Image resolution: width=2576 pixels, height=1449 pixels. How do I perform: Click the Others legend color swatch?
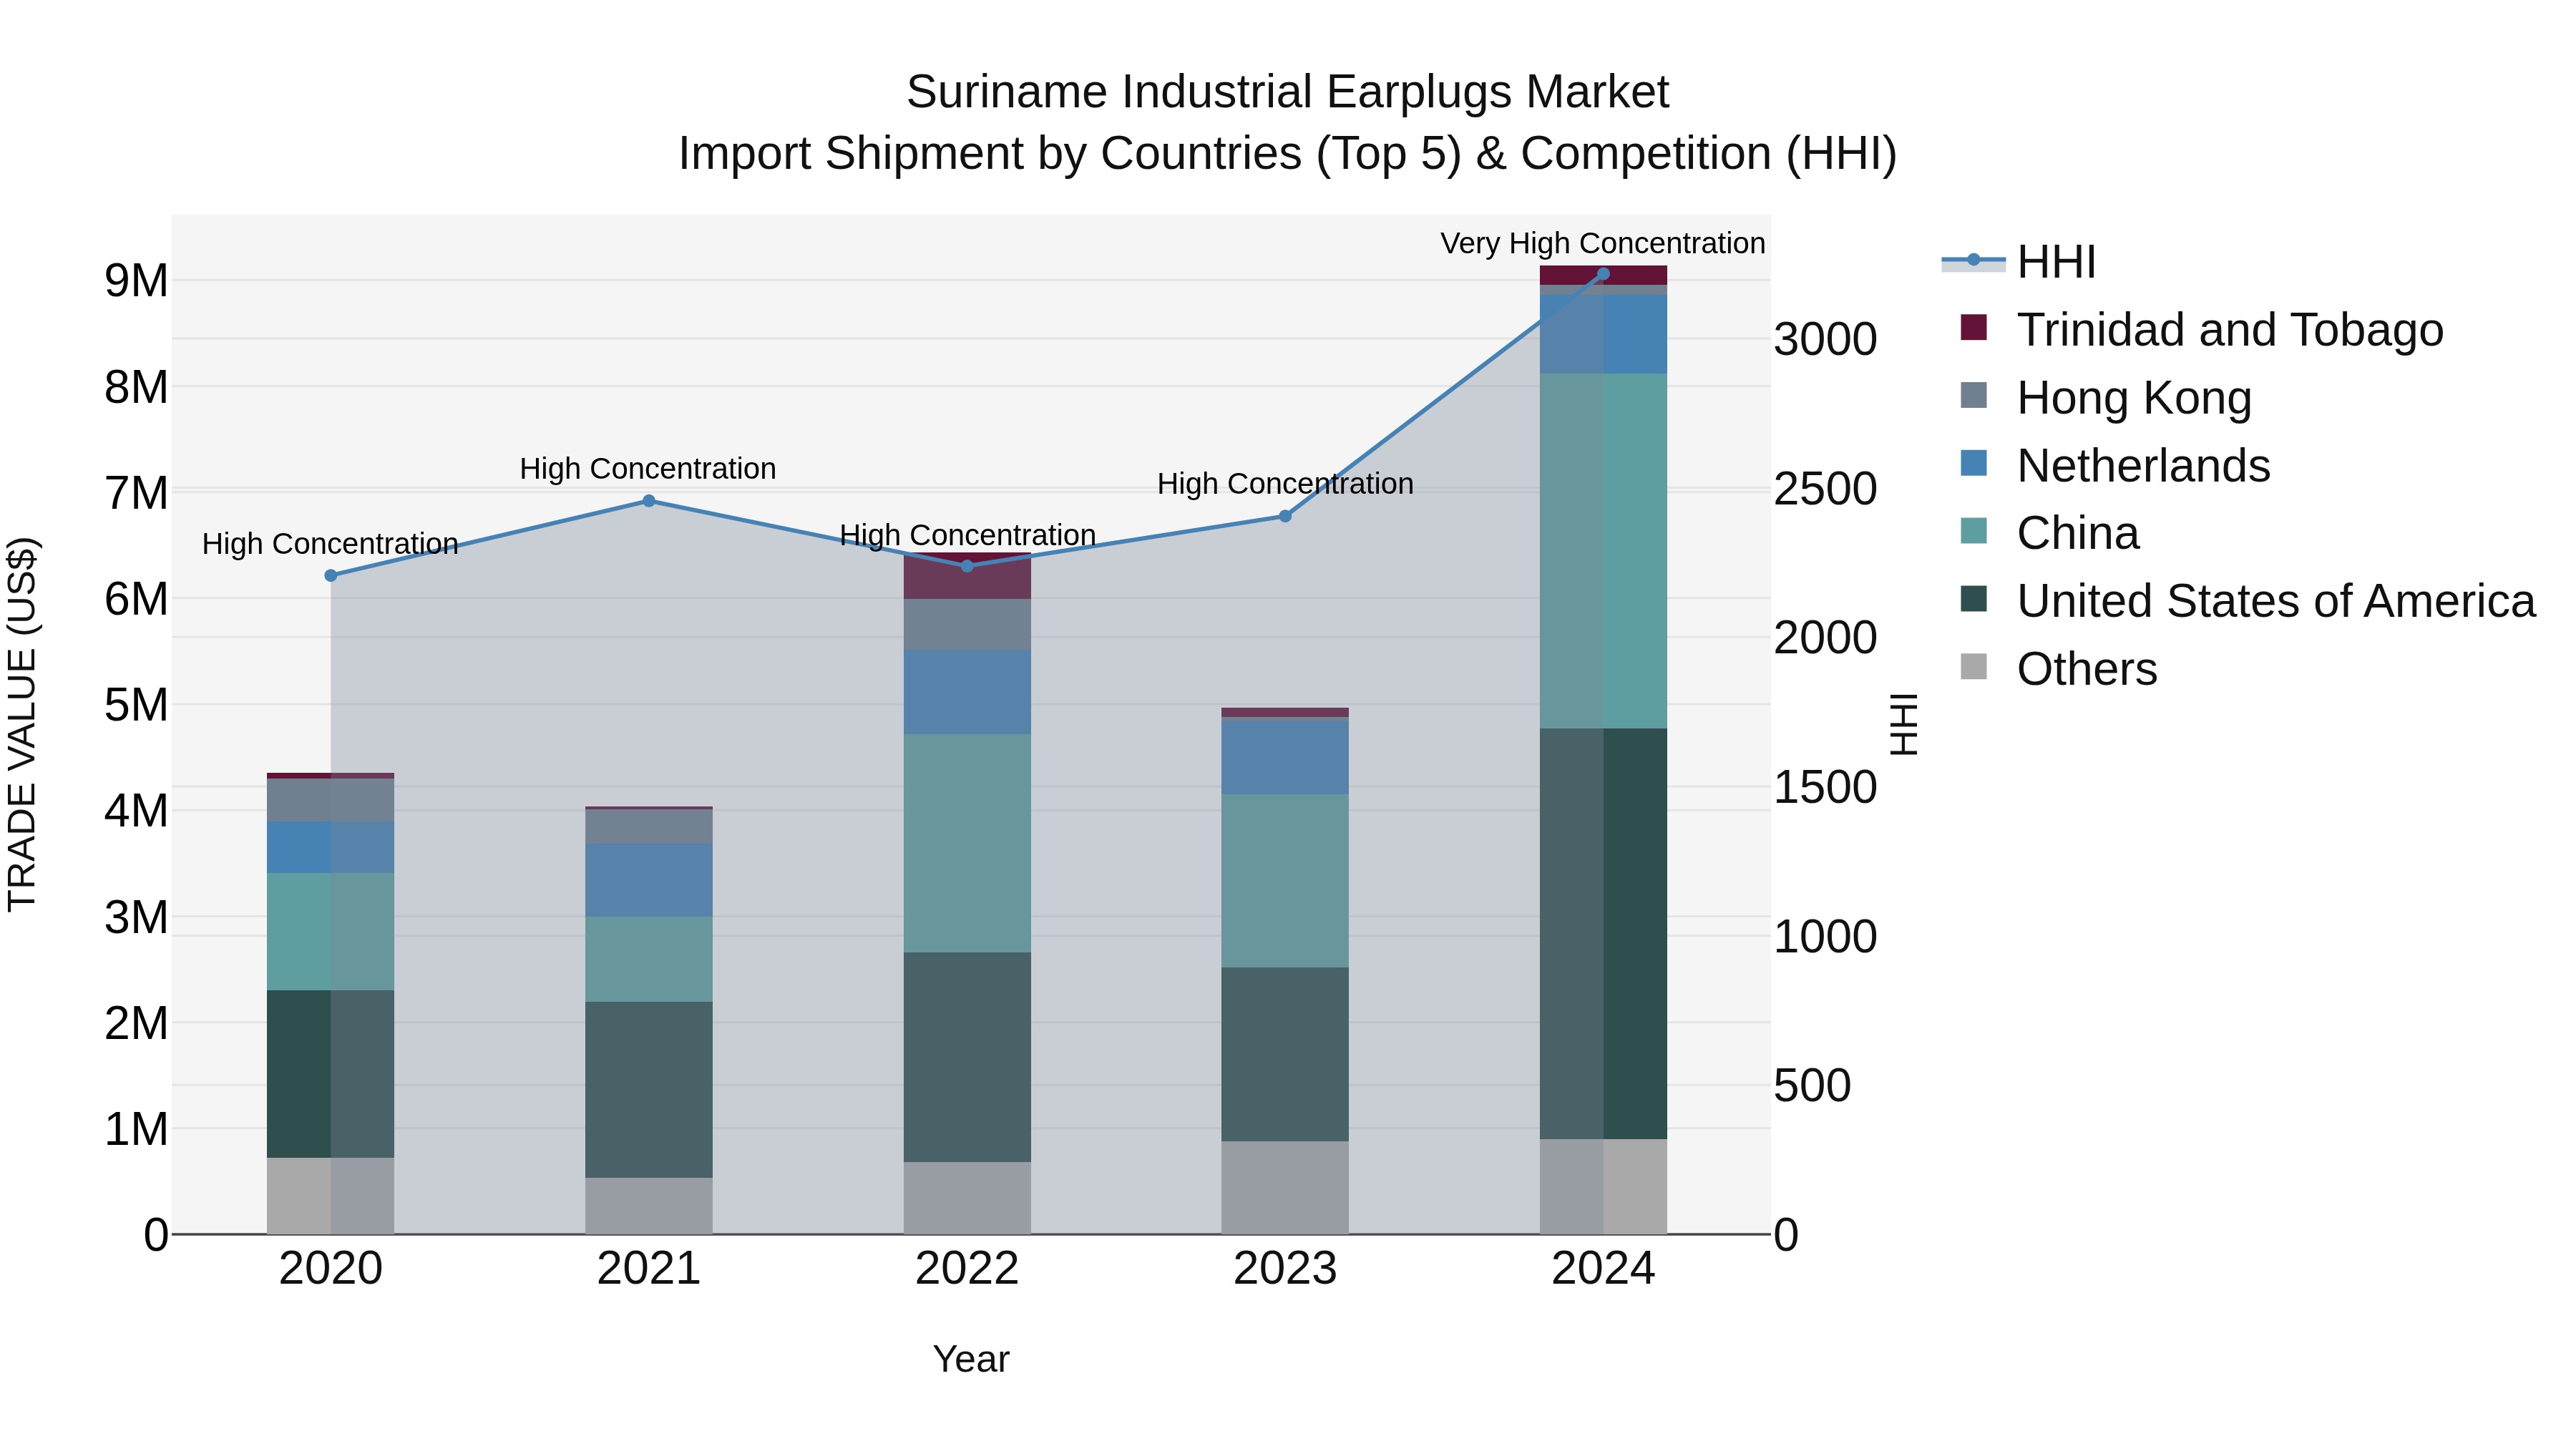pos(1974,666)
